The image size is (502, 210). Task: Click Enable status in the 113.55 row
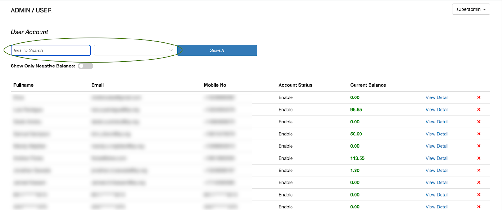click(x=286, y=158)
